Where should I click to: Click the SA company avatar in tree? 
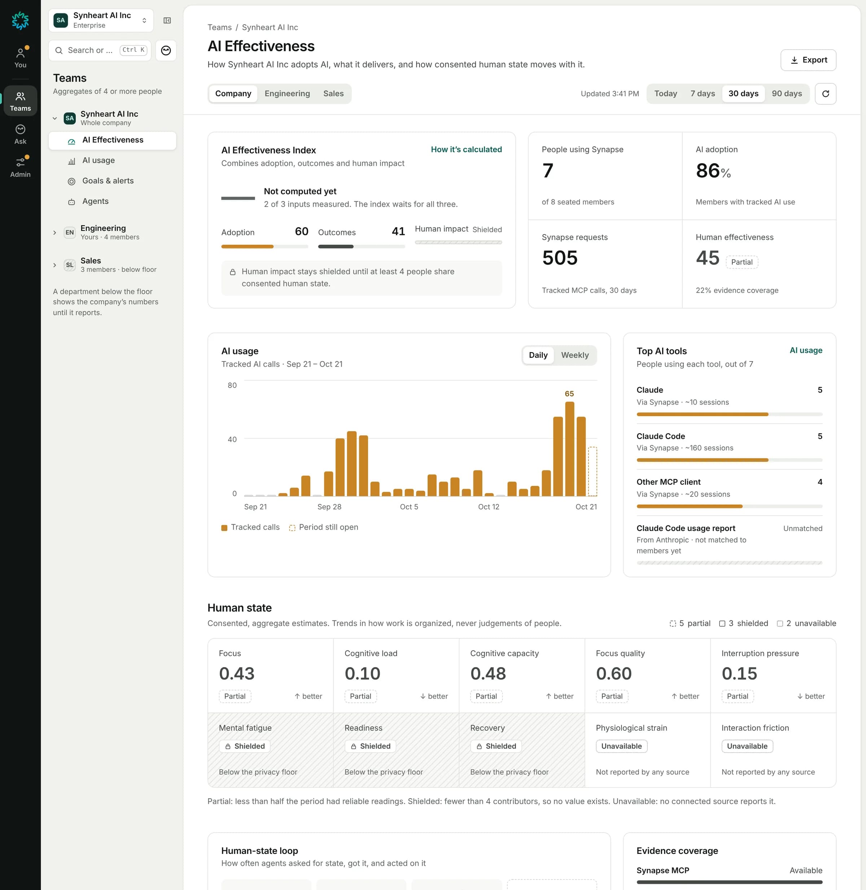pos(70,118)
